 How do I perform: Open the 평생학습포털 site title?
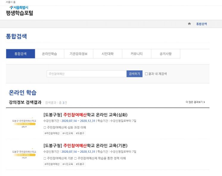tap(20, 13)
